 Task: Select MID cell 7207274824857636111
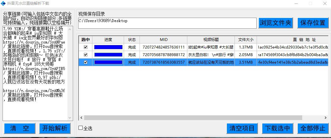click(163, 47)
